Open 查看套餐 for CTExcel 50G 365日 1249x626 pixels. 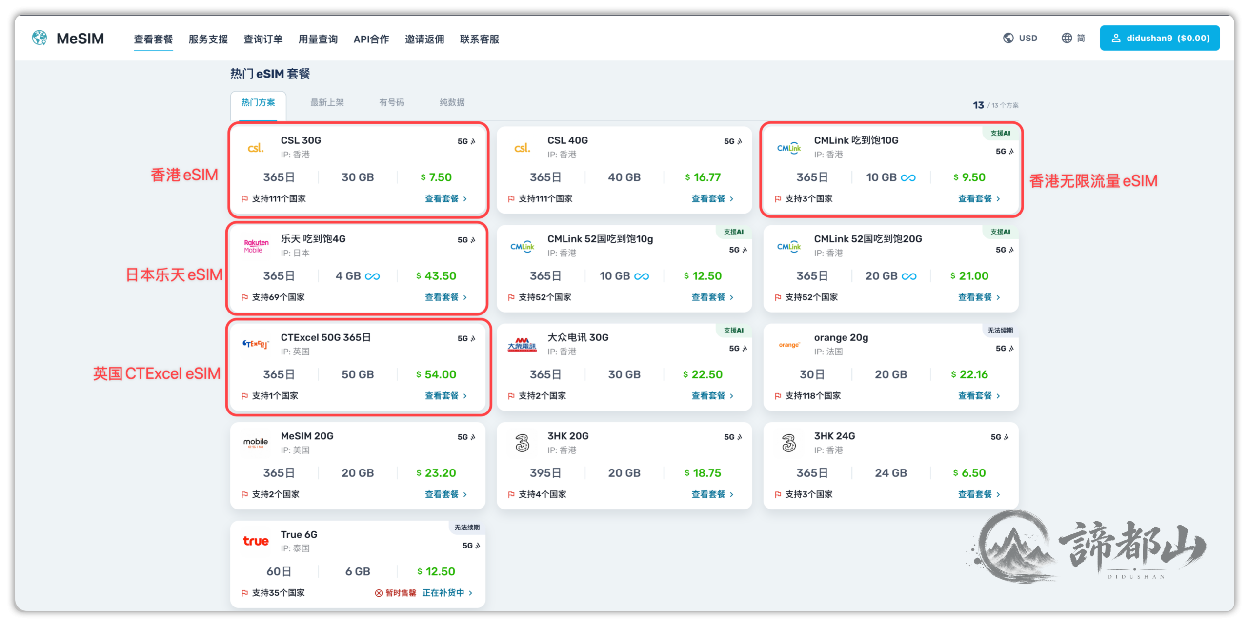point(446,395)
